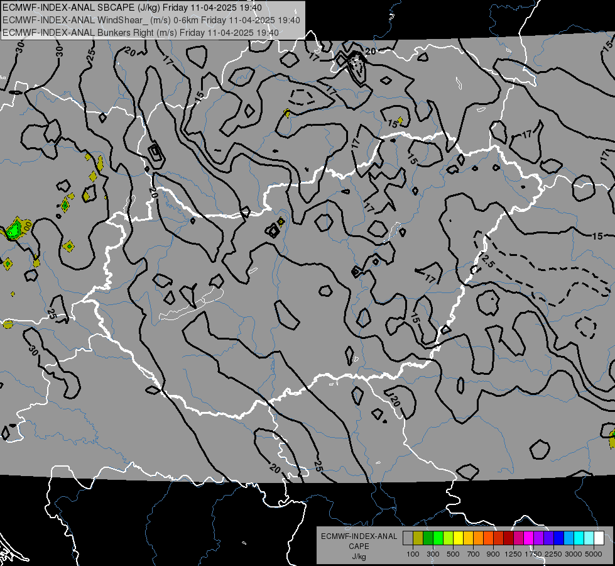Click the CAPE word in the legend

(359, 547)
